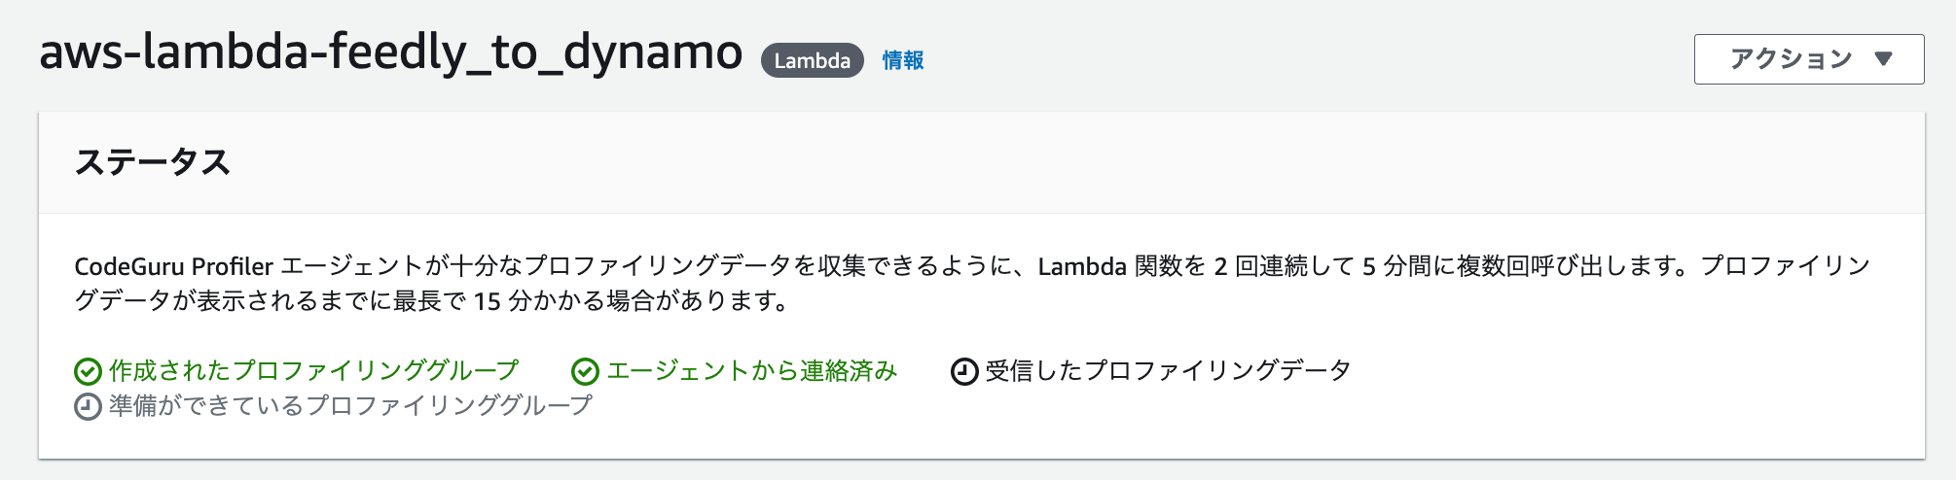Select the 作成されたプロファイリンググループ status text
Image resolution: width=1956 pixels, height=480 pixels.
[313, 371]
